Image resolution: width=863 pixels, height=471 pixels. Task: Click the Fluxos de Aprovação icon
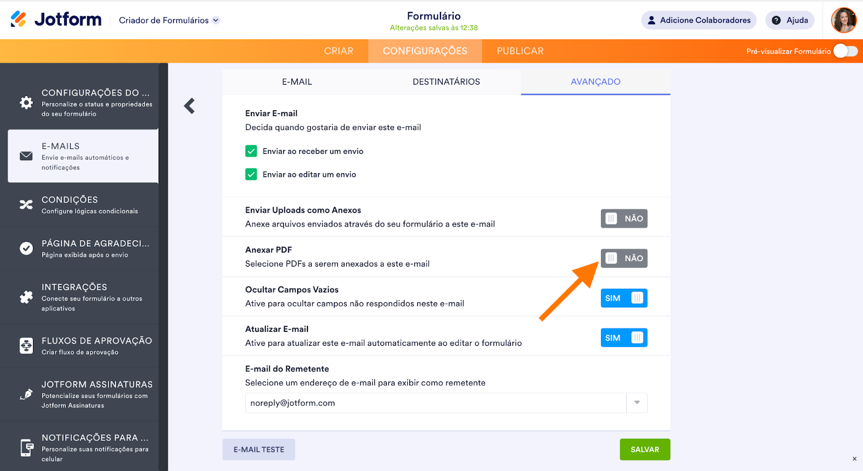(26, 346)
